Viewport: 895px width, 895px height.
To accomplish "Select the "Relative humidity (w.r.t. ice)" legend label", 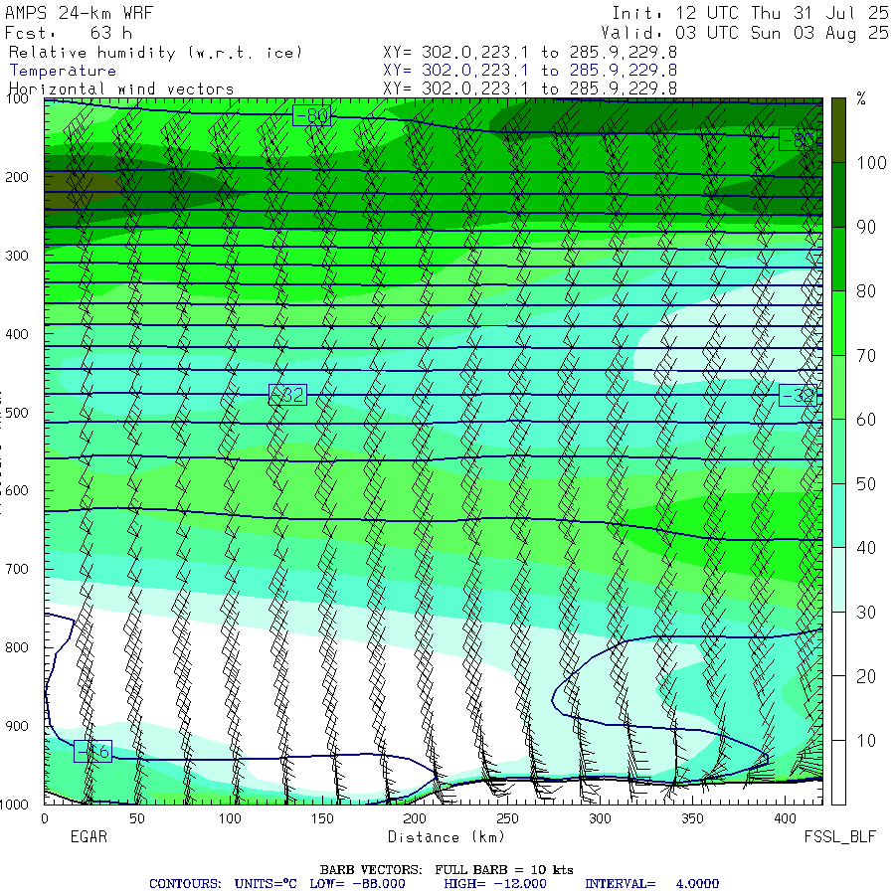I will point(155,53).
